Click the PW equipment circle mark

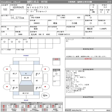[x=19, y=42]
